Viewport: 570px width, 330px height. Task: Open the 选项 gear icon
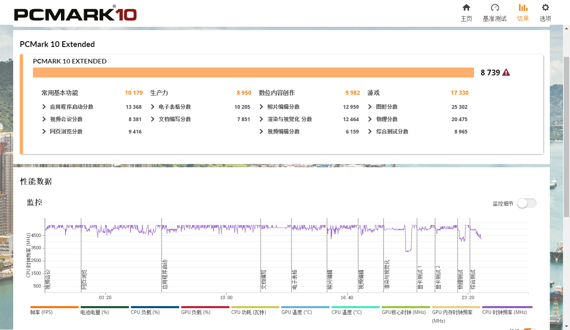tap(545, 7)
